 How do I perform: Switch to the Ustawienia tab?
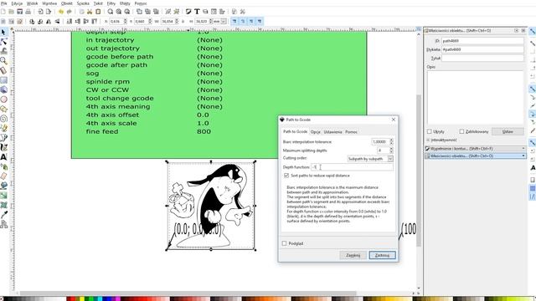(x=332, y=132)
